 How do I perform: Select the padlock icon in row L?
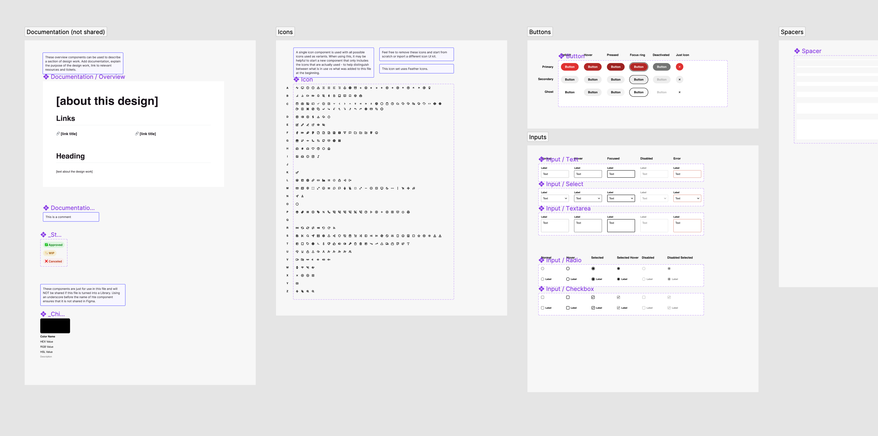click(339, 180)
